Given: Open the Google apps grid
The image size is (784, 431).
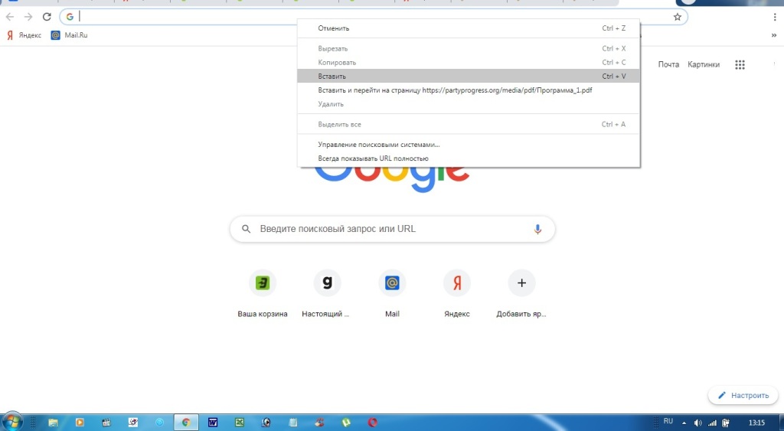Looking at the screenshot, I should [x=740, y=65].
